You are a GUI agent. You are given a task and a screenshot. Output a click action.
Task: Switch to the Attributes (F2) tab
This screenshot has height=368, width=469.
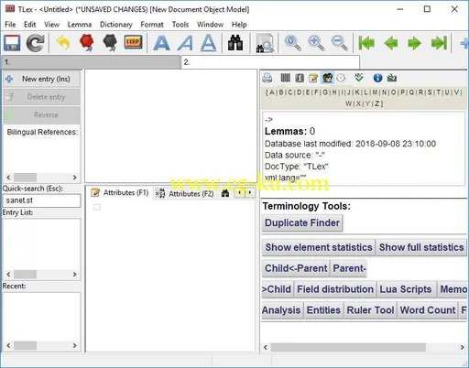[x=184, y=193]
